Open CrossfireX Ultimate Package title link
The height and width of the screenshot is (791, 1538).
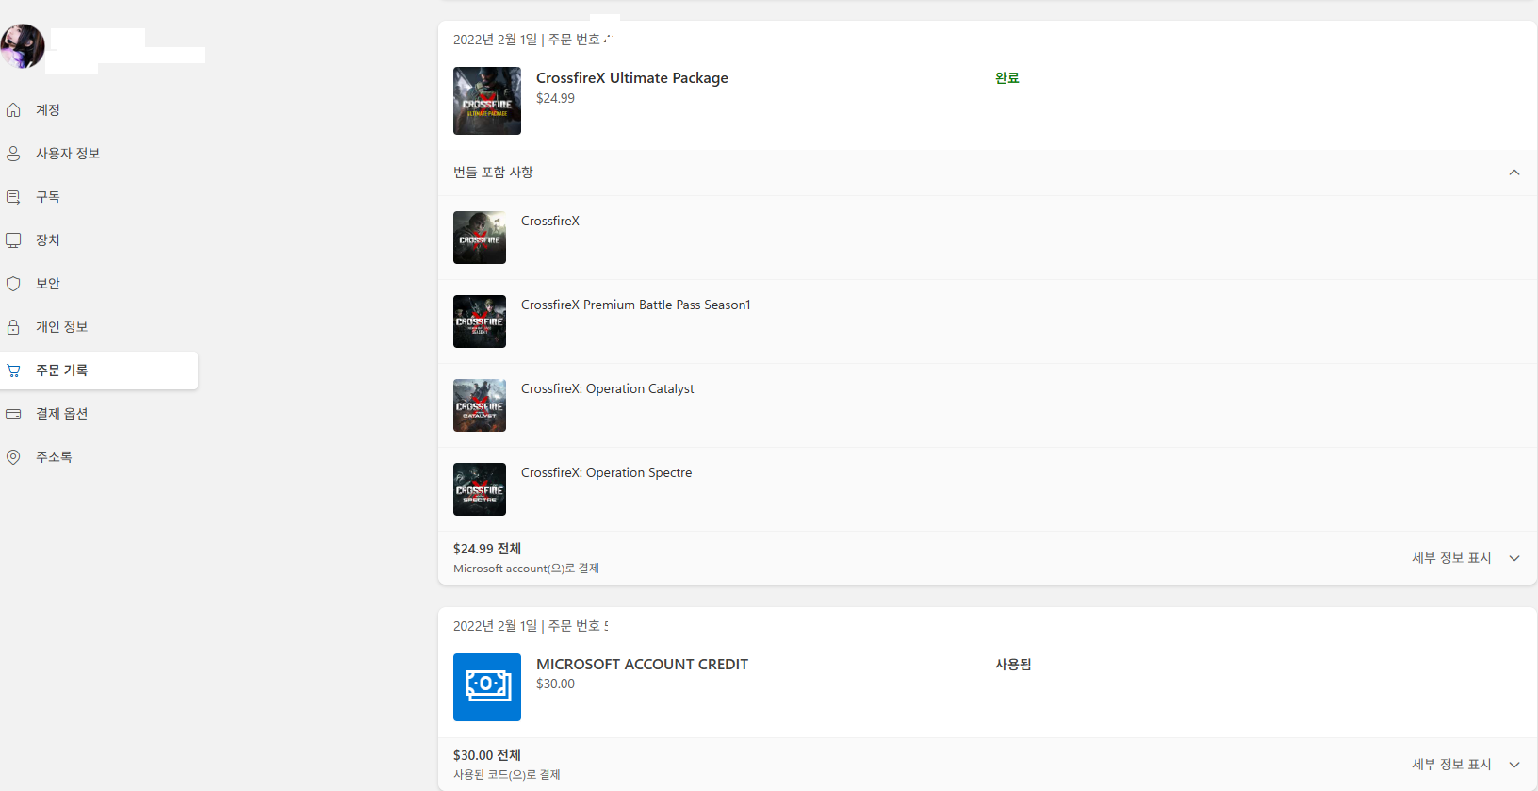(x=632, y=78)
